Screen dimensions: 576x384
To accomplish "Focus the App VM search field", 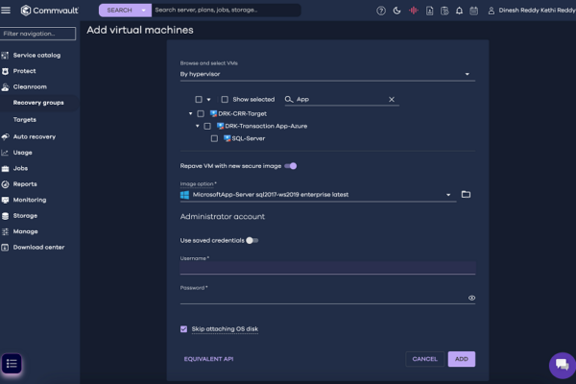I will tap(341, 99).
